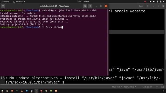Open the Terminal app menu in top bar
This screenshot has width=166, height=93.
tap(19, 2)
